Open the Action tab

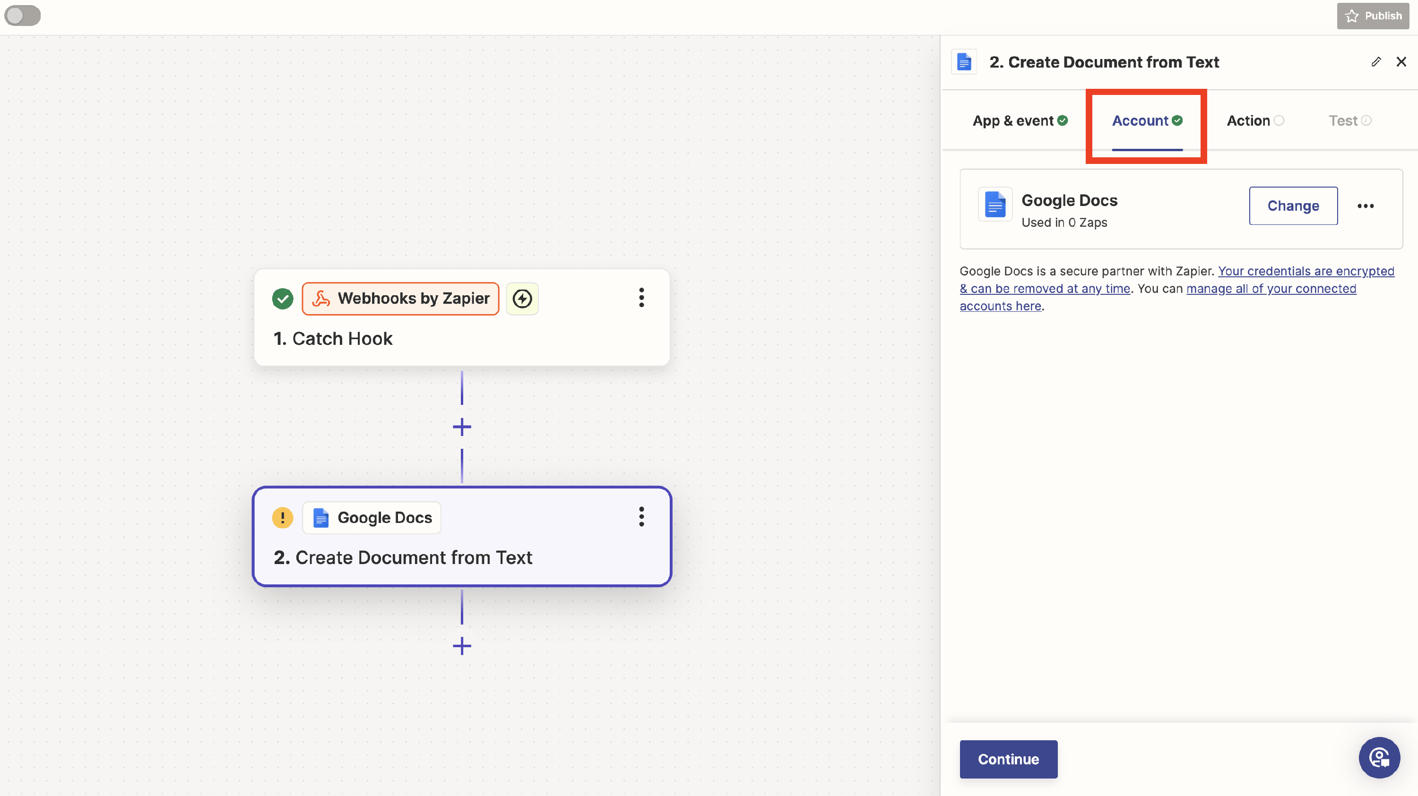(x=1254, y=120)
